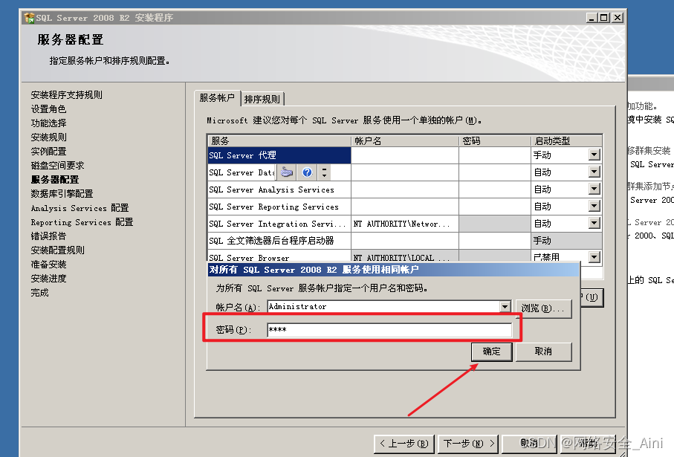This screenshot has height=457, width=674.
Task: Open the IME toolbar options arrow
Action: (324, 172)
